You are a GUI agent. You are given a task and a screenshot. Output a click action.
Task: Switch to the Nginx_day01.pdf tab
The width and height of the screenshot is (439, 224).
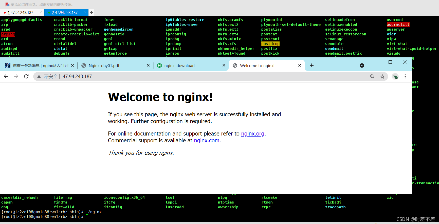click(115, 65)
